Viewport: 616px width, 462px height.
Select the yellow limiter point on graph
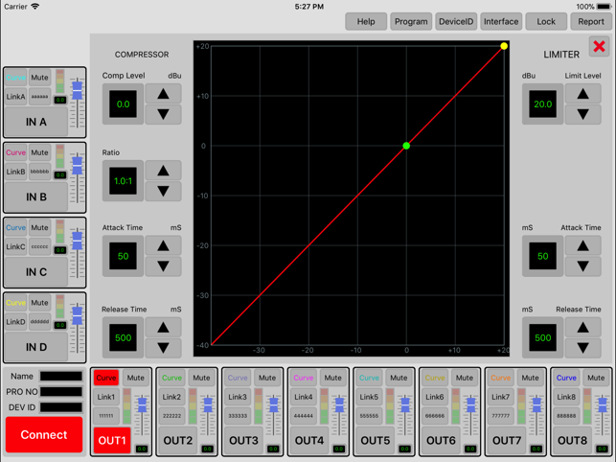[x=504, y=46]
